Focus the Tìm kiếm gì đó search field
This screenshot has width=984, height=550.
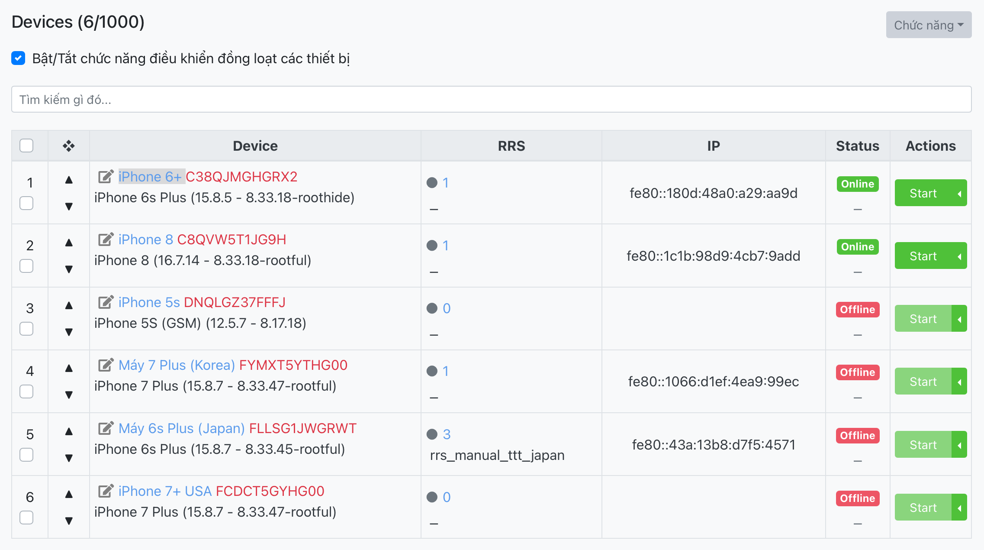[x=492, y=99]
